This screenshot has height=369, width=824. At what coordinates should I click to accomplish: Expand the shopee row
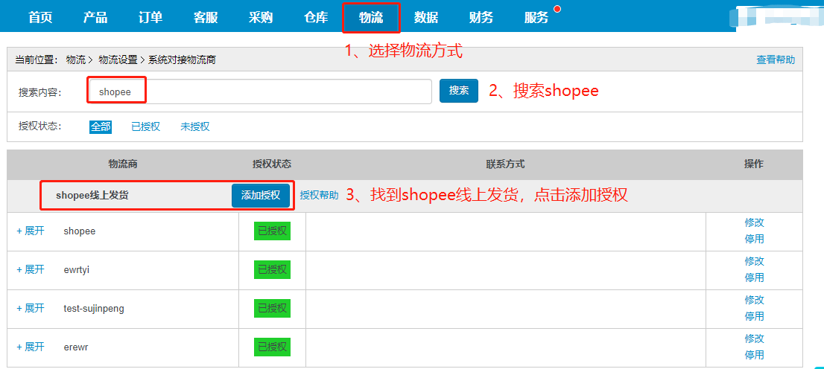point(31,231)
